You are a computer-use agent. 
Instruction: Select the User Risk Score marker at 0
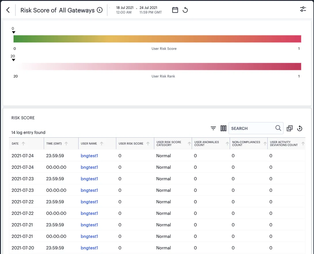click(x=14, y=32)
